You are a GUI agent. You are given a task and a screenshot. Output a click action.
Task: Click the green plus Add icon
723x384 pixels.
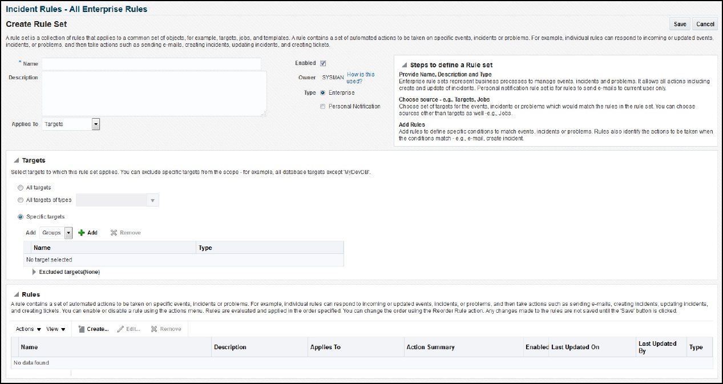tap(82, 233)
